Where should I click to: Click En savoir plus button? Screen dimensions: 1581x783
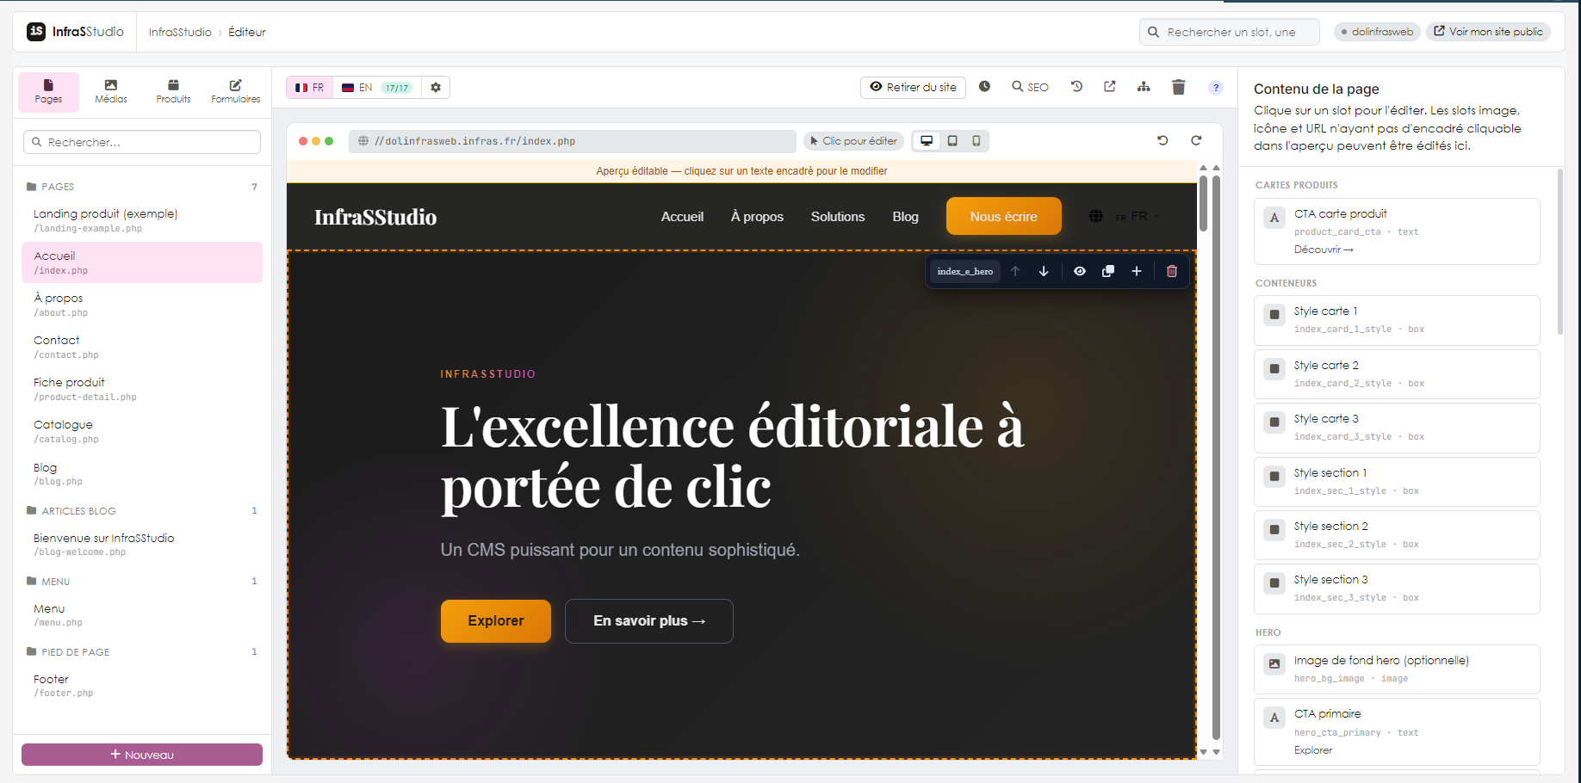click(649, 621)
